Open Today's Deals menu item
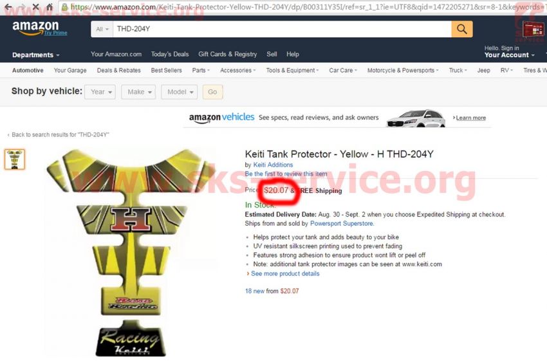Screen dimensions: 547x364 click(170, 54)
